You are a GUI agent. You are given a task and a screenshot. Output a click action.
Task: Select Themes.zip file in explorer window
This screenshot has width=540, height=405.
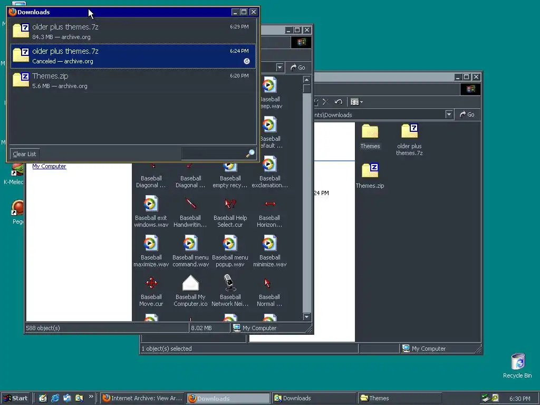click(x=370, y=176)
